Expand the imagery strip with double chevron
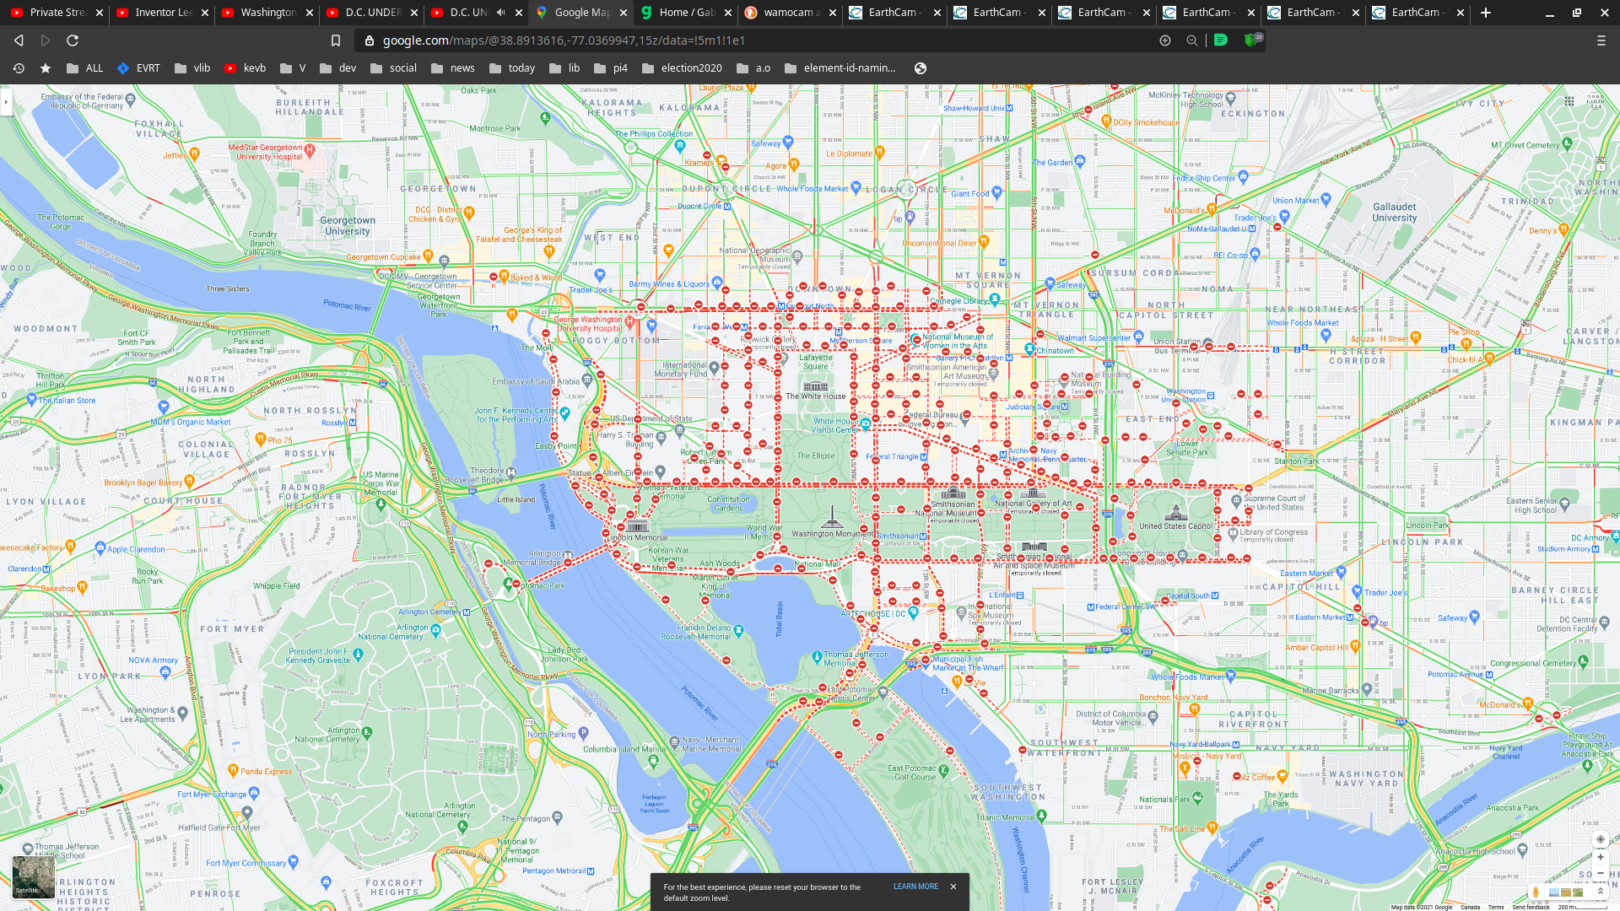The width and height of the screenshot is (1620, 911). pyautogui.click(x=1600, y=892)
